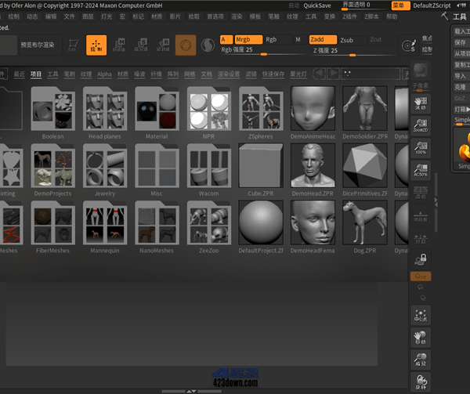This screenshot has width=470, height=394.
Task: Click the 克隆 button in Tool panel
Action: coord(460,87)
